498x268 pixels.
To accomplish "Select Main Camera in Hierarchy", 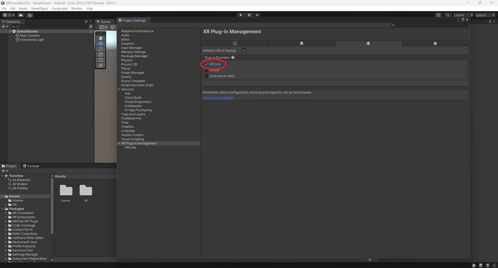I will (29, 35).
